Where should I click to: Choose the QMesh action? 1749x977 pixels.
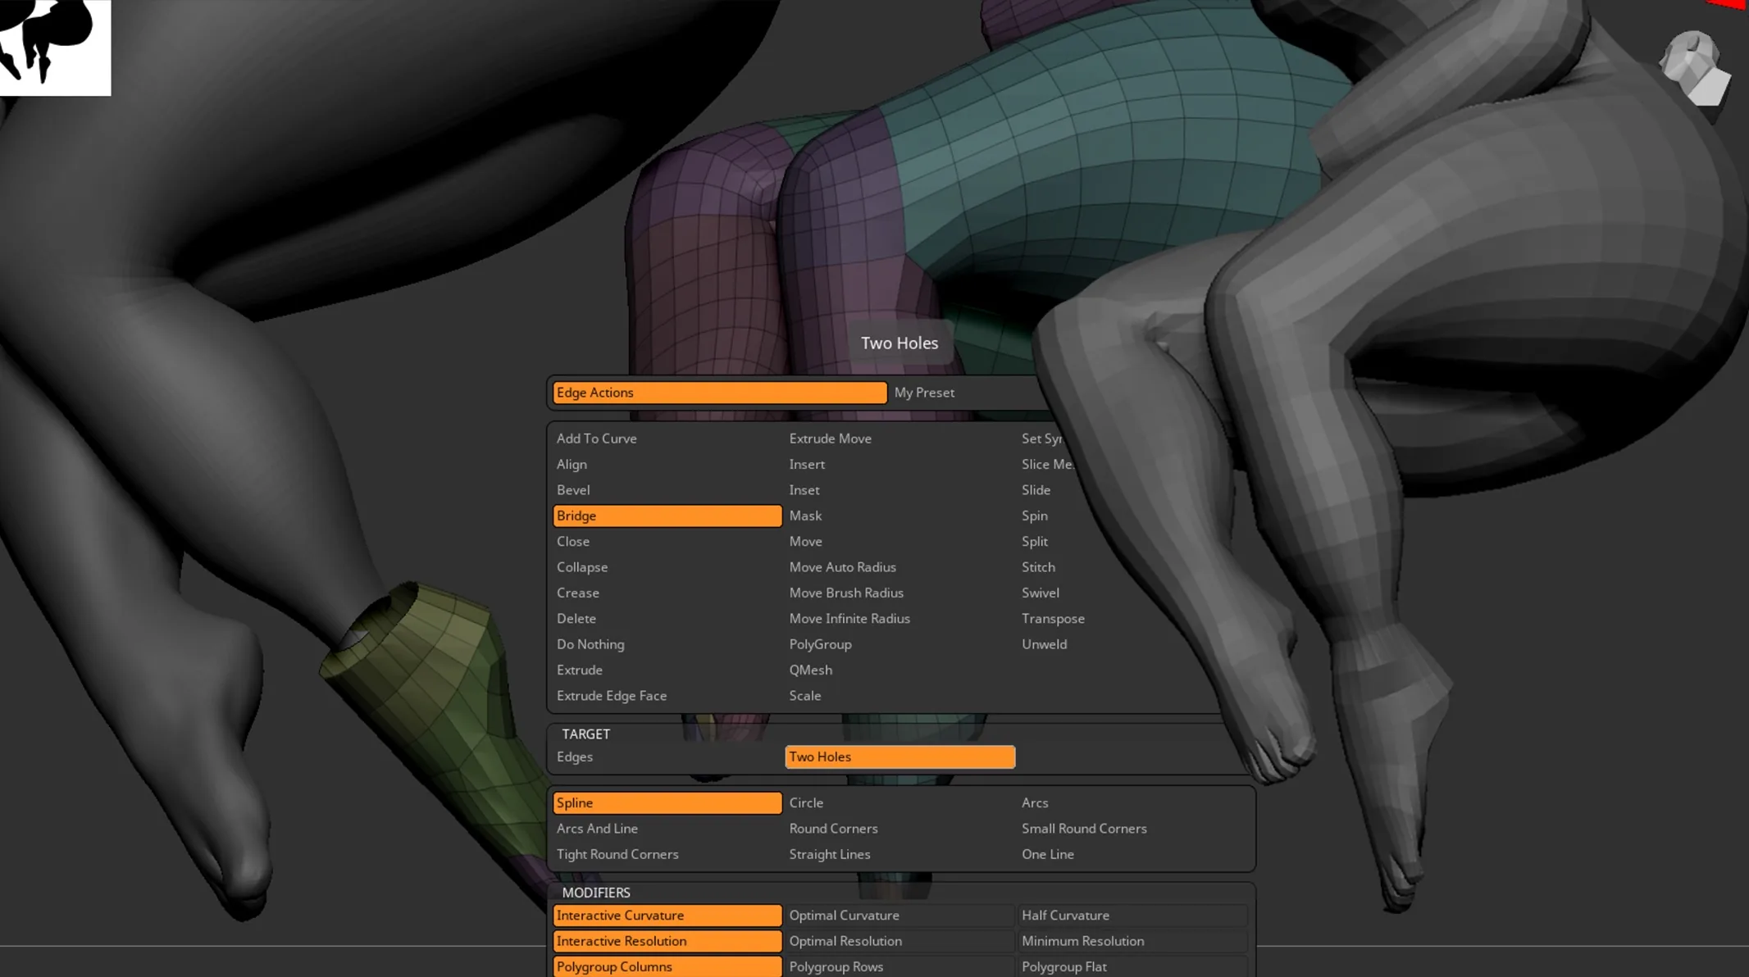tap(810, 670)
